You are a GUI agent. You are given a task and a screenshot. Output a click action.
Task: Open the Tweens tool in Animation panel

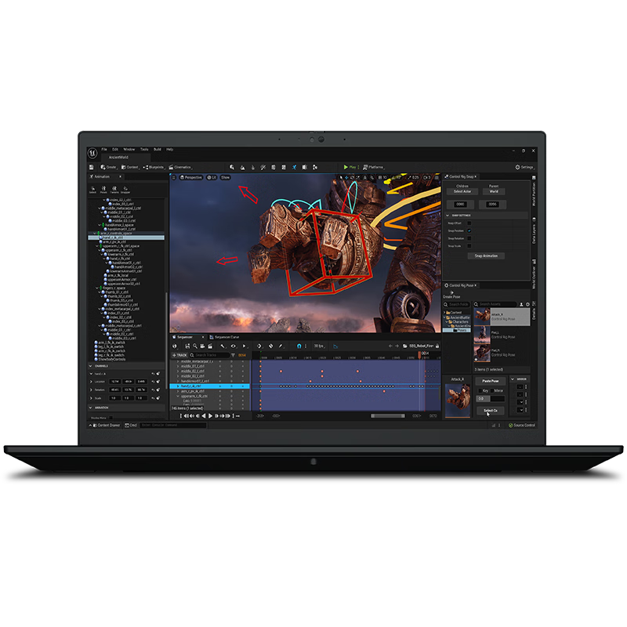[x=114, y=190]
